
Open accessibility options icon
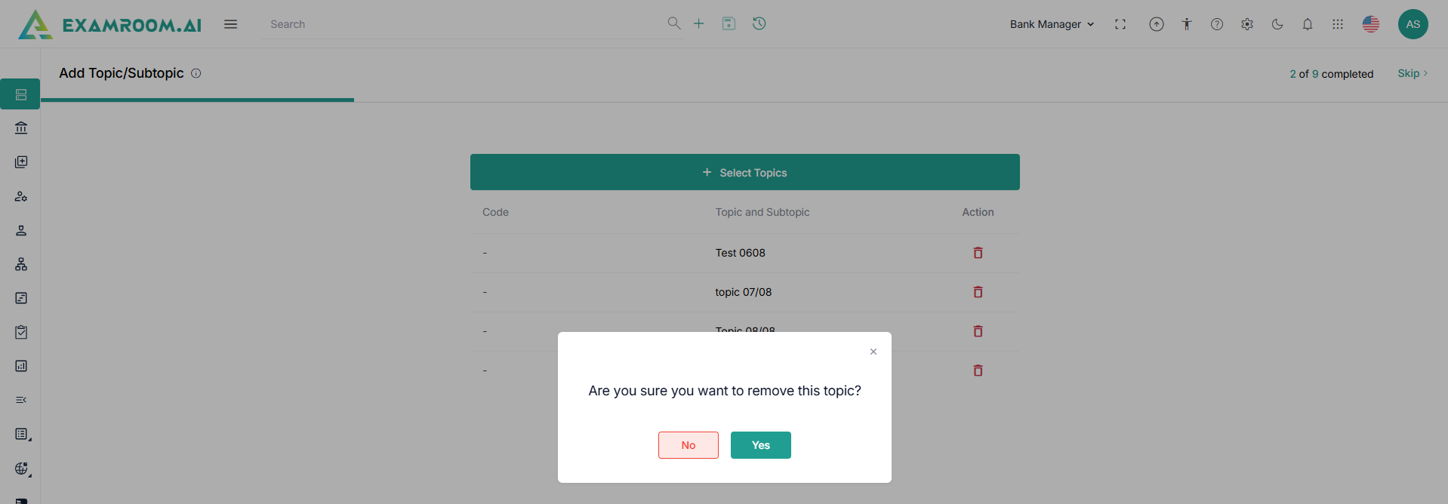coord(1187,24)
